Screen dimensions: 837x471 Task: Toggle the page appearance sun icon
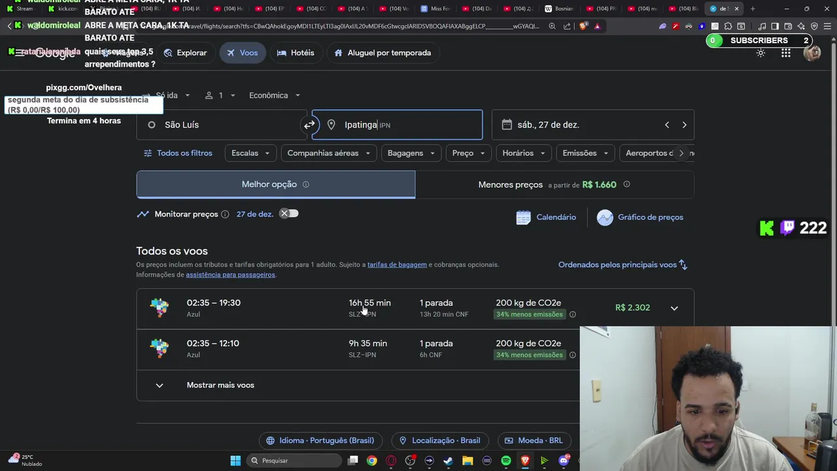pyautogui.click(x=760, y=53)
